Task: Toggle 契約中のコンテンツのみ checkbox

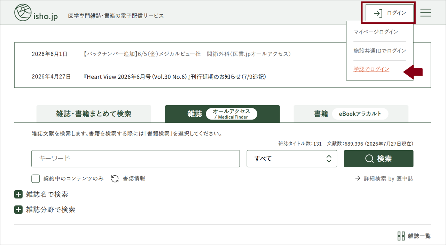Action: click(36, 178)
